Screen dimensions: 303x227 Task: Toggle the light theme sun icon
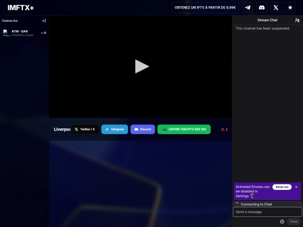tap(290, 8)
